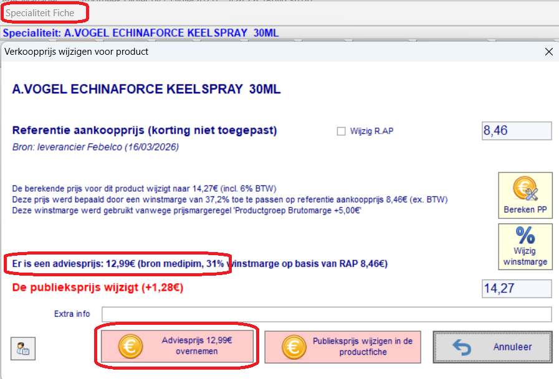559x379 pixels.
Task: Select the Specialiteit Fiche tab
Action: coord(40,13)
